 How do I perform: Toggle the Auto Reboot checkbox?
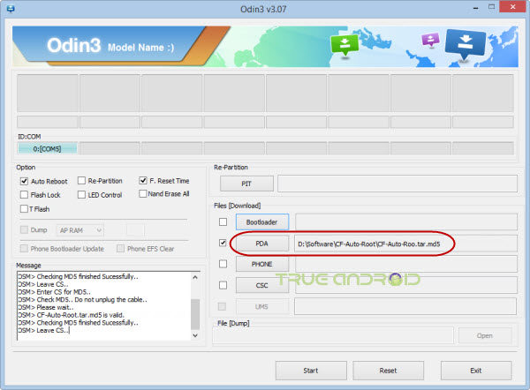tap(24, 182)
